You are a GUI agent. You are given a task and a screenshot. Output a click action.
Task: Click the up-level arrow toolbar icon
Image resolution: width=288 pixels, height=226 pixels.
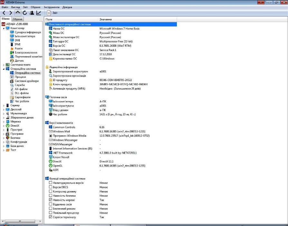click(x=18, y=13)
